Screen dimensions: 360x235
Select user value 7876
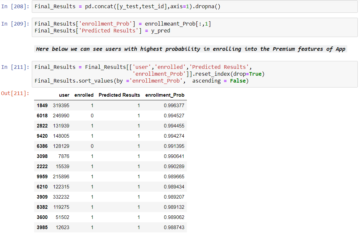[x=64, y=156]
